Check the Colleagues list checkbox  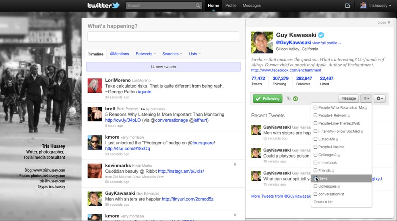(x=315, y=186)
